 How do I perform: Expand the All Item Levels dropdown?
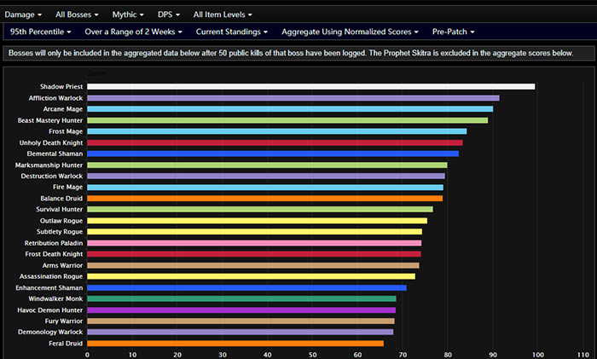pyautogui.click(x=223, y=14)
